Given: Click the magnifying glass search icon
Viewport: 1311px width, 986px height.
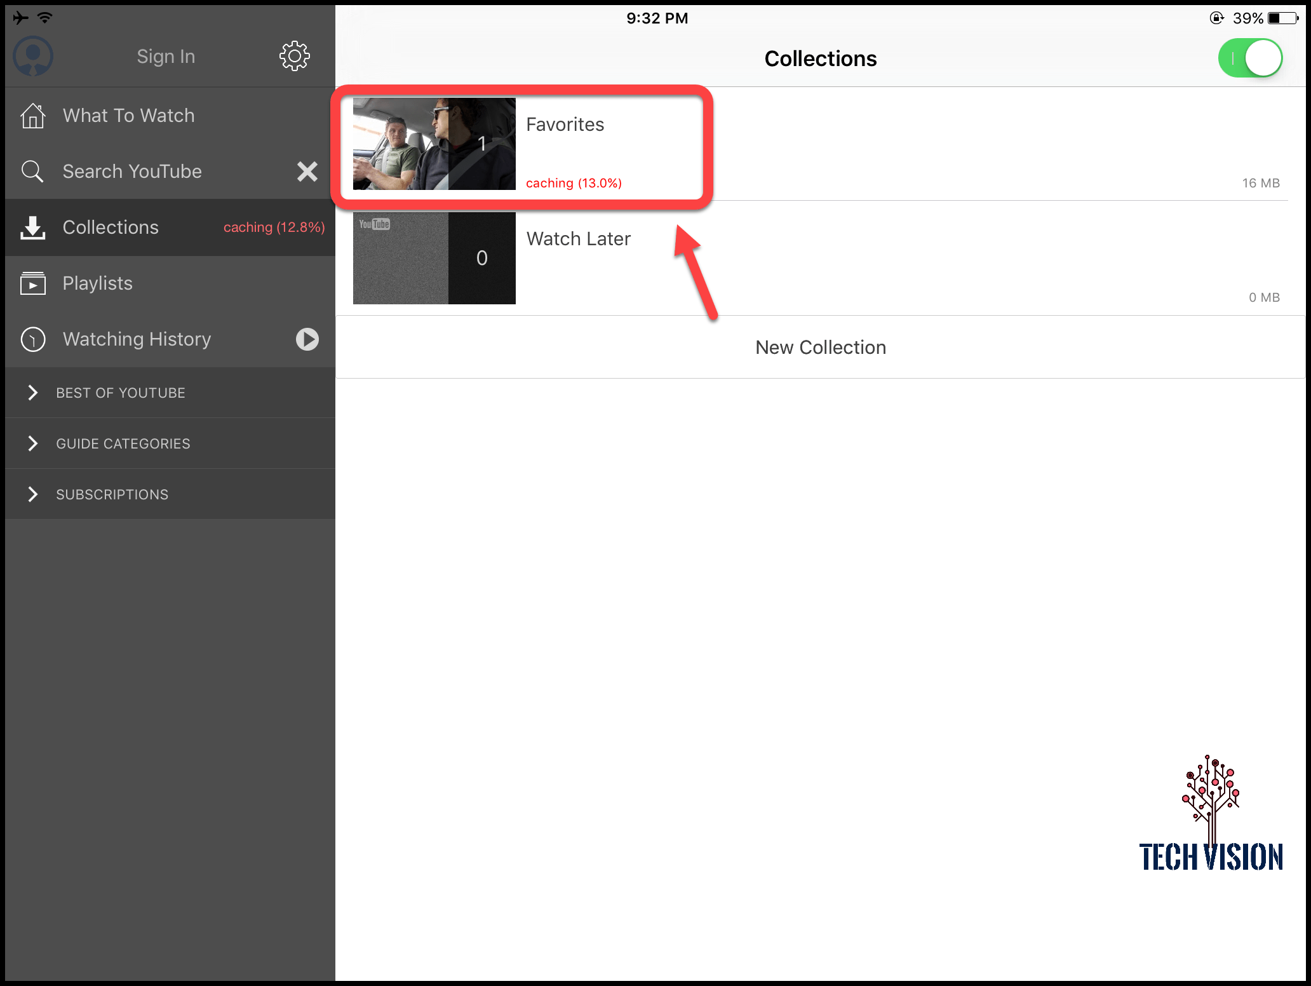Looking at the screenshot, I should tap(32, 172).
